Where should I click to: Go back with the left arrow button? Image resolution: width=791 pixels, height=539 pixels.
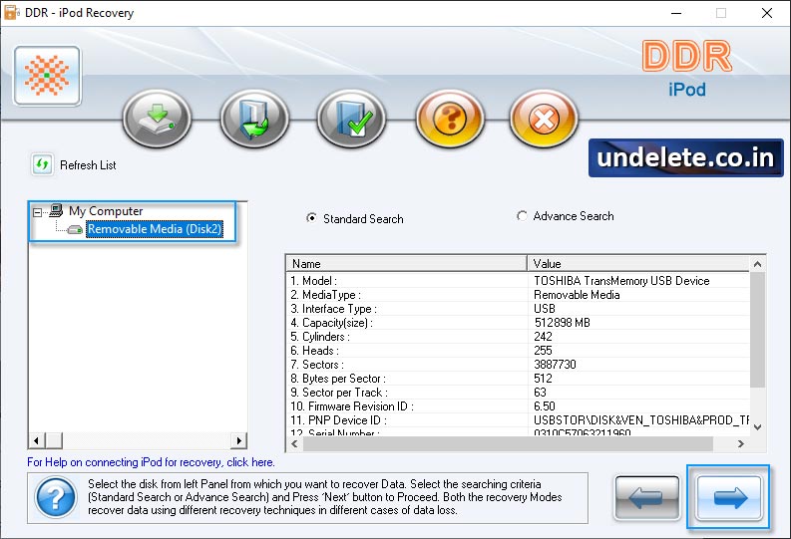[646, 498]
